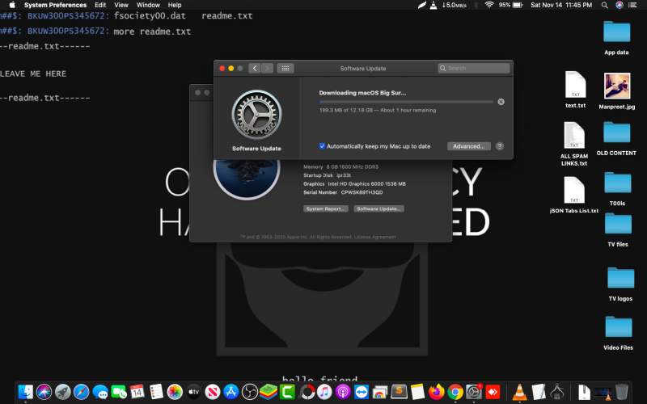Open Software Update help question mark

pyautogui.click(x=499, y=146)
